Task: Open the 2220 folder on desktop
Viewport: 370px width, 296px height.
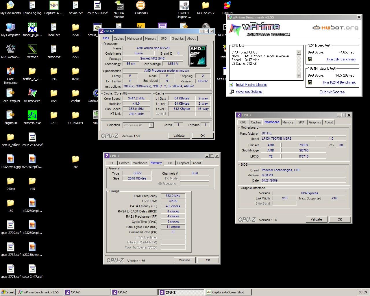Action: 75,30
